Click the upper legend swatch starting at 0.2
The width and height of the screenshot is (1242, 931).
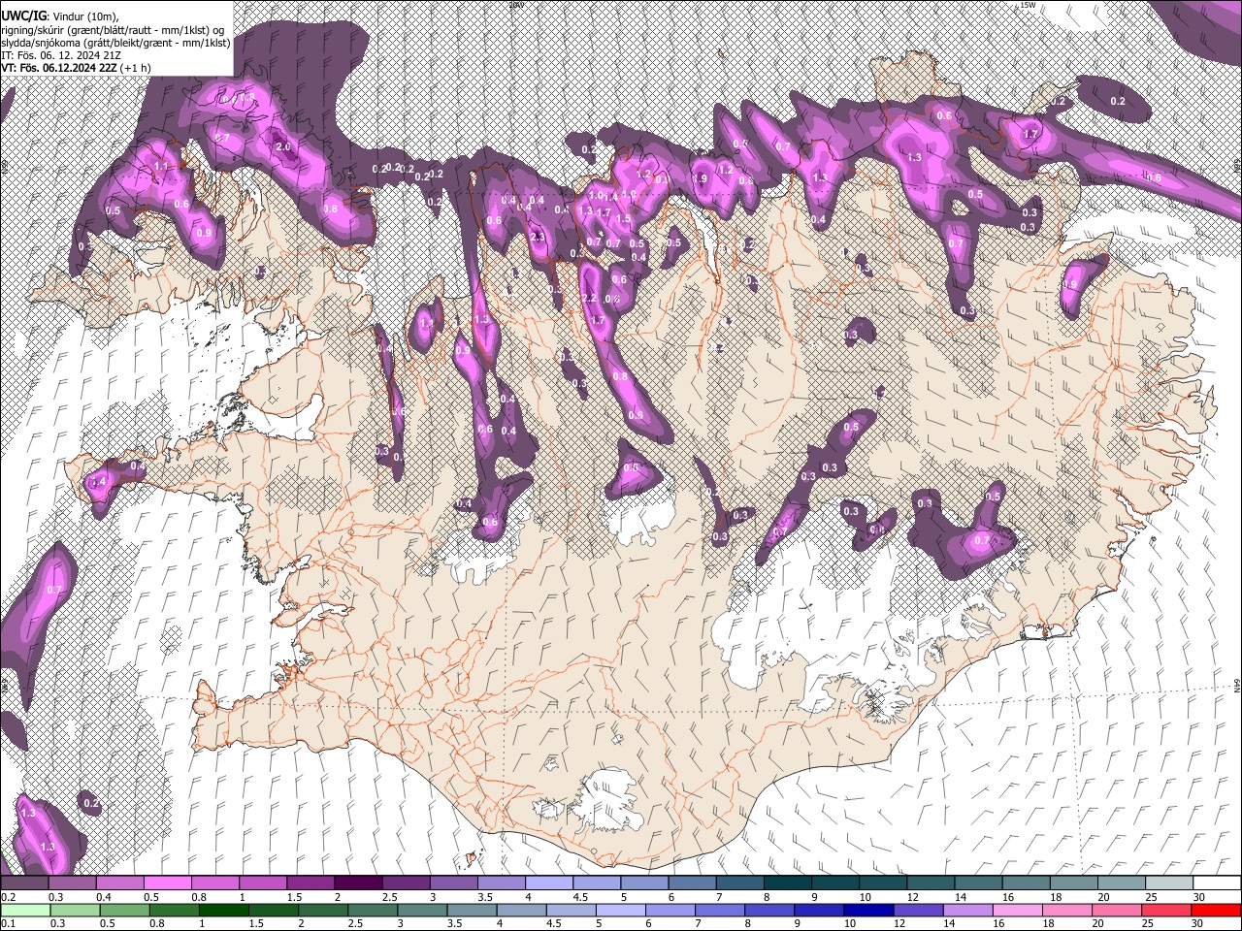tap(24, 883)
